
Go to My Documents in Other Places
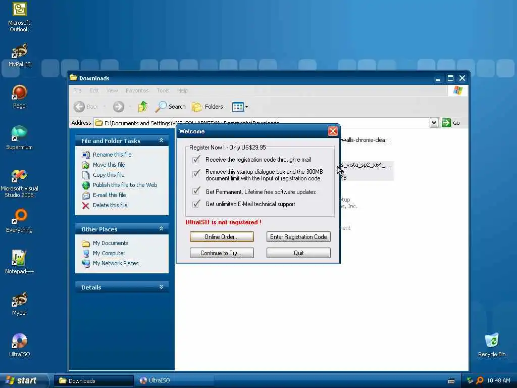click(x=111, y=243)
